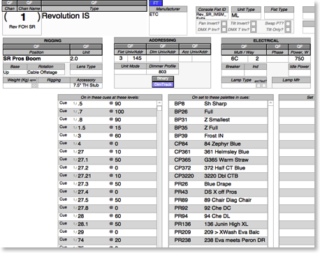This screenshot has width=320, height=253.
Task: Click the Unit field showing 2.0
Action: pyautogui.click(x=86, y=59)
